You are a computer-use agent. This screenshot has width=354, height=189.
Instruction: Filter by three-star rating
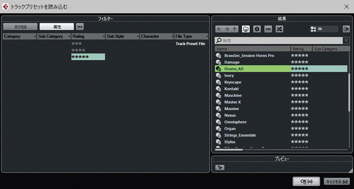77,44
